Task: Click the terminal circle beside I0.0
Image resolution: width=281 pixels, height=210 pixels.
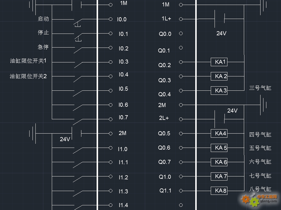Action: (111, 19)
